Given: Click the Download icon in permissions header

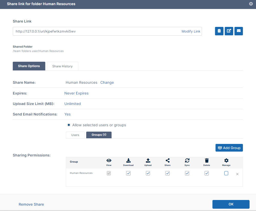Looking at the screenshot, I should pos(128,161).
